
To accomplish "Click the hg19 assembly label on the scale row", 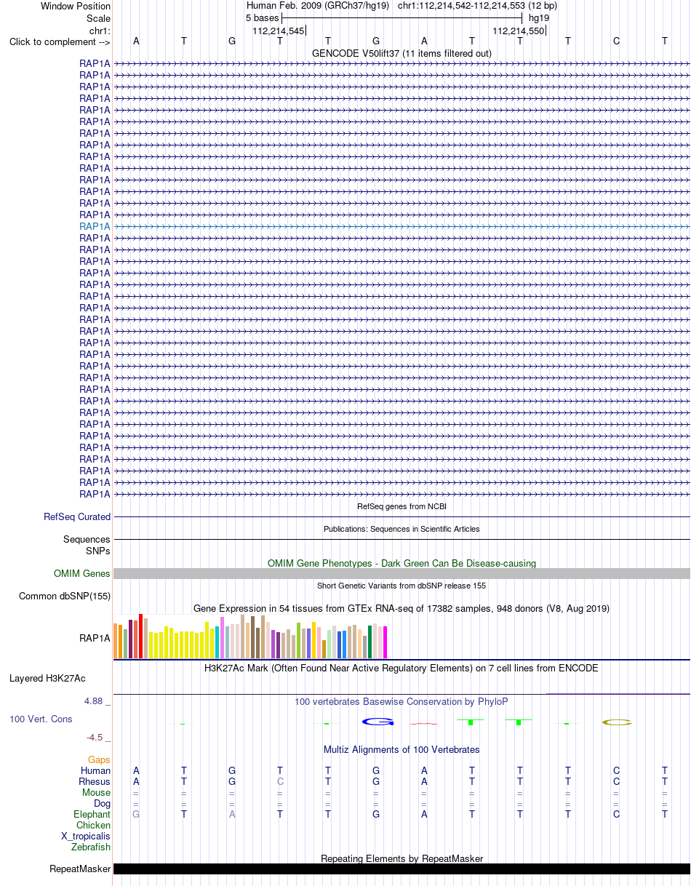I will [539, 17].
